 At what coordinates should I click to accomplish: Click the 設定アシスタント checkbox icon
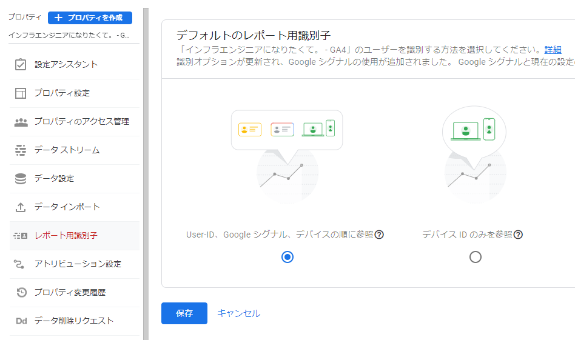click(x=21, y=64)
